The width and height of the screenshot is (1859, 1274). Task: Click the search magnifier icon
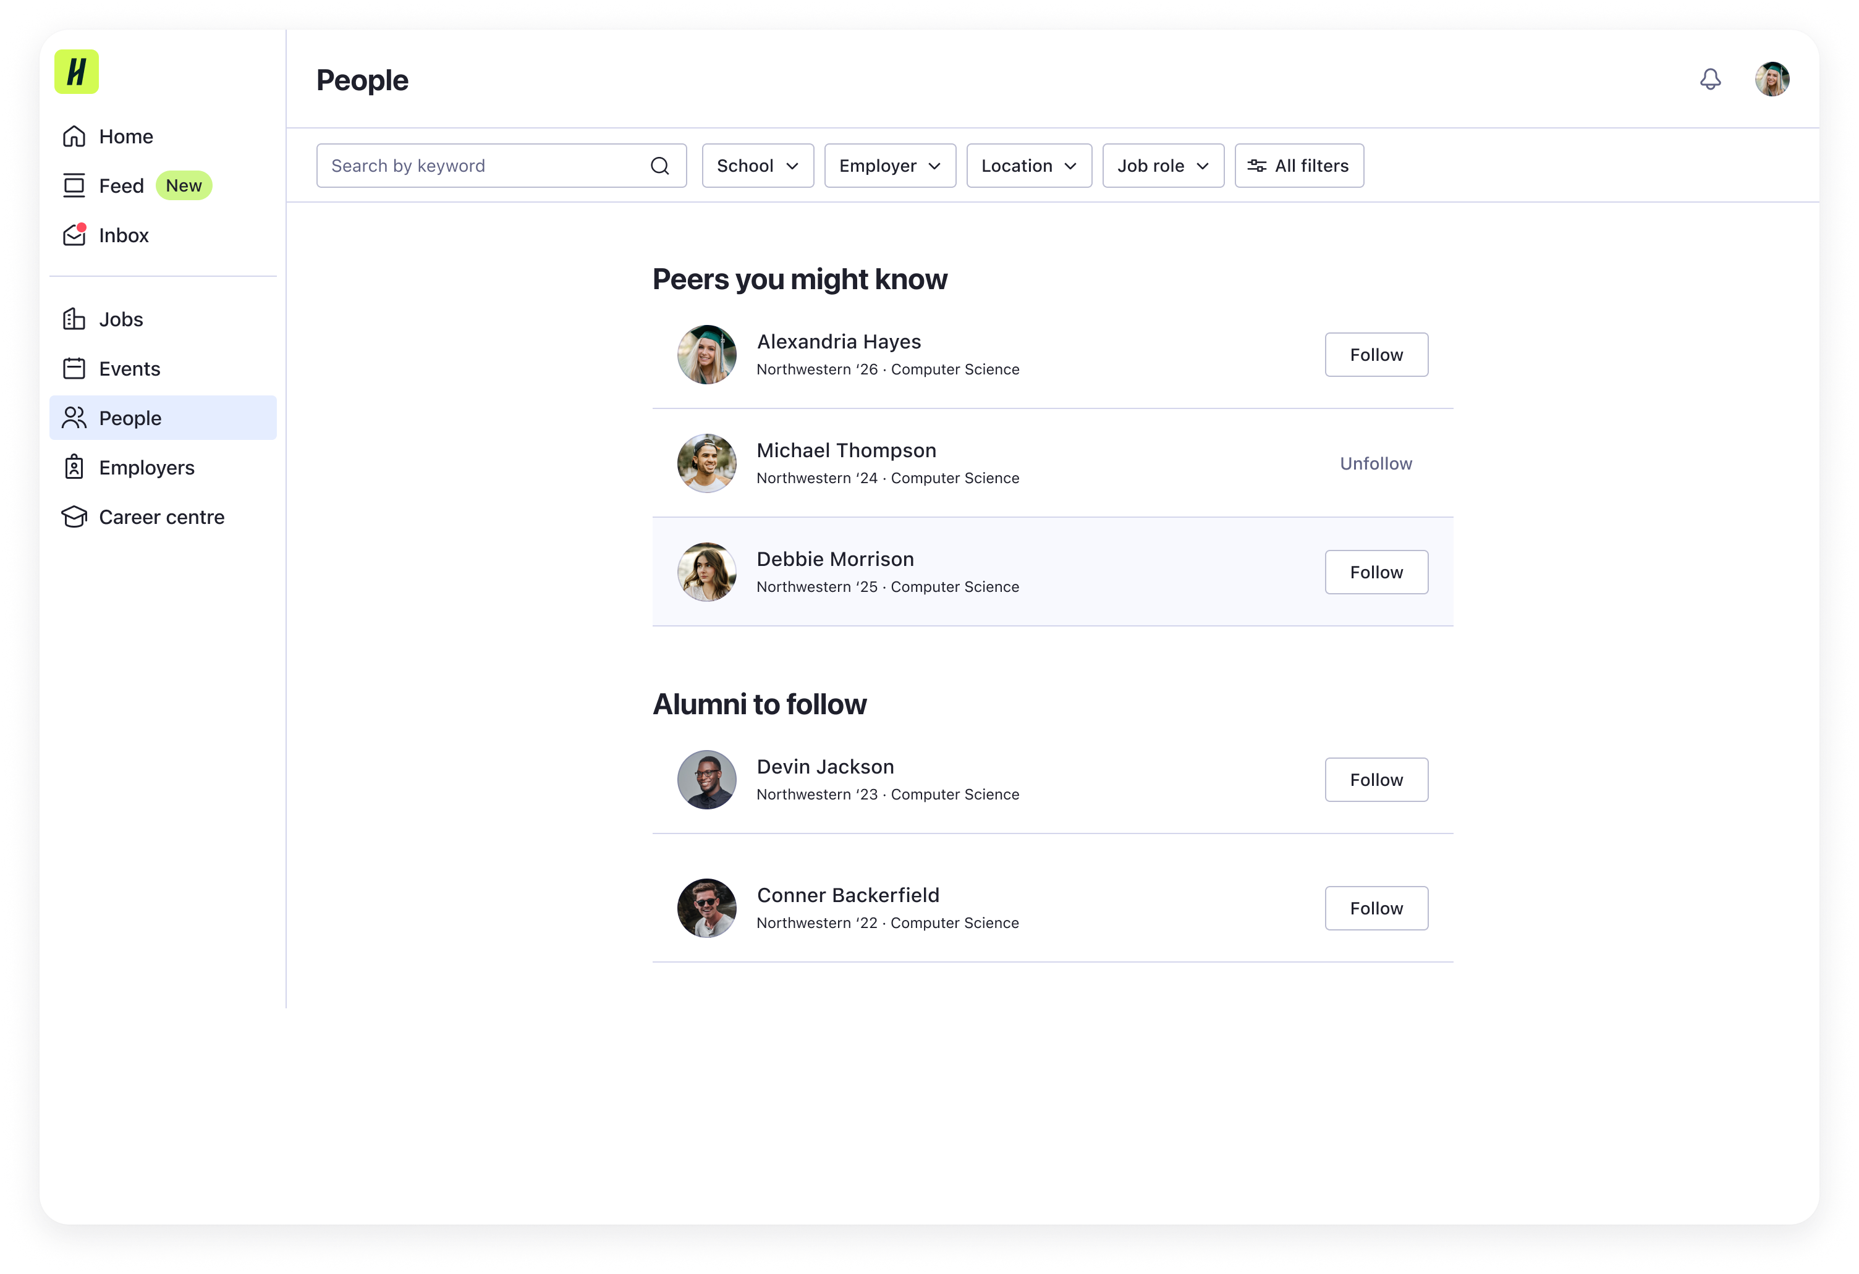tap(660, 166)
